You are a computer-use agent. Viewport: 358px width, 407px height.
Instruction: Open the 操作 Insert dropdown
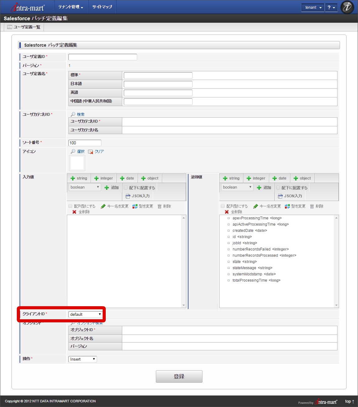click(82, 359)
